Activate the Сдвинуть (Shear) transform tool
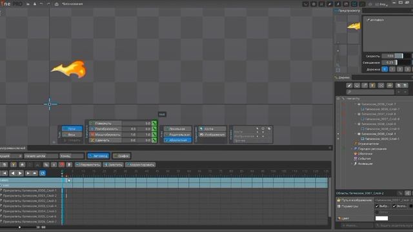The height and width of the screenshot is (232, 413). tap(105, 140)
